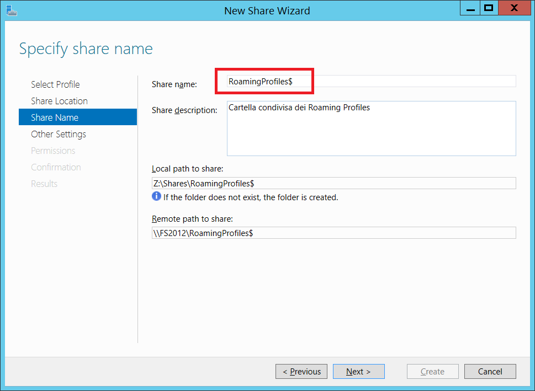535x391 pixels.
Task: Click the Local path to share field
Action: coord(333,184)
